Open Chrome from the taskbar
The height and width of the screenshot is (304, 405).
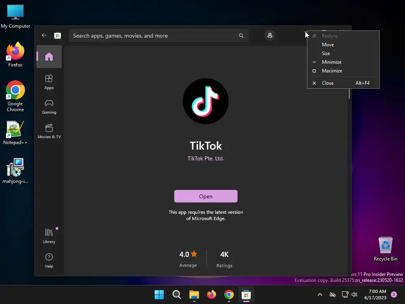(229, 294)
